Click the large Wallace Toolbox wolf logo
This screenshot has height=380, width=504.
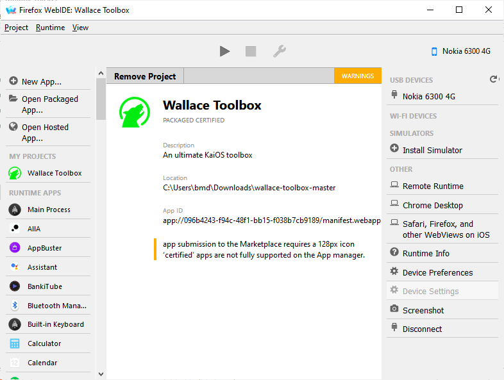pos(135,112)
